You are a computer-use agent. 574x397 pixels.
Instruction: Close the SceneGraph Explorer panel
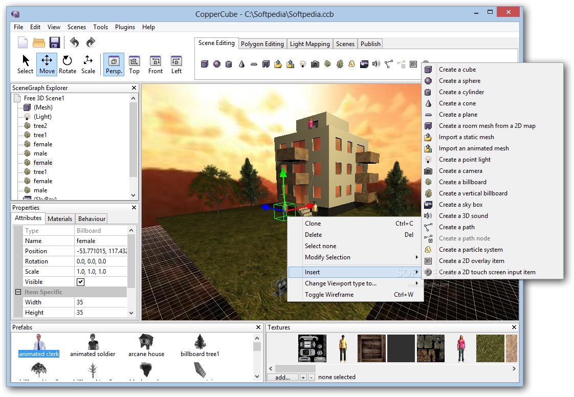tap(134, 88)
